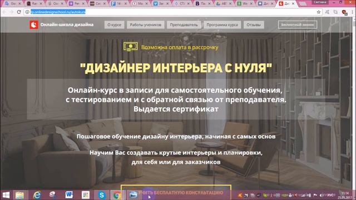Switch to the 'АВ' browser tab
356x200 pixels.
(x=223, y=4)
